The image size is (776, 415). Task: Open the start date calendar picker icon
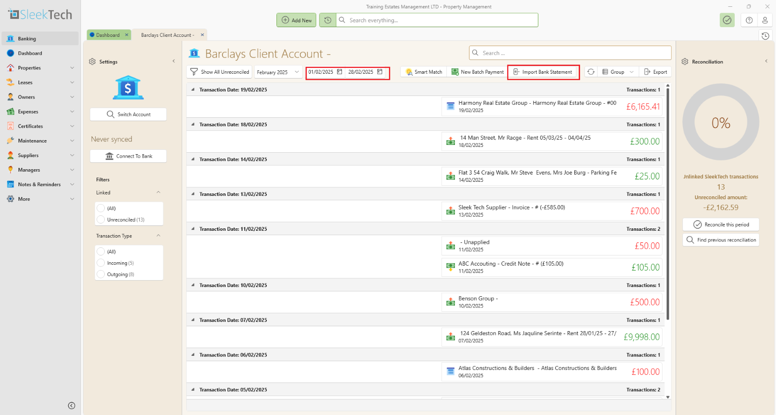[339, 72]
